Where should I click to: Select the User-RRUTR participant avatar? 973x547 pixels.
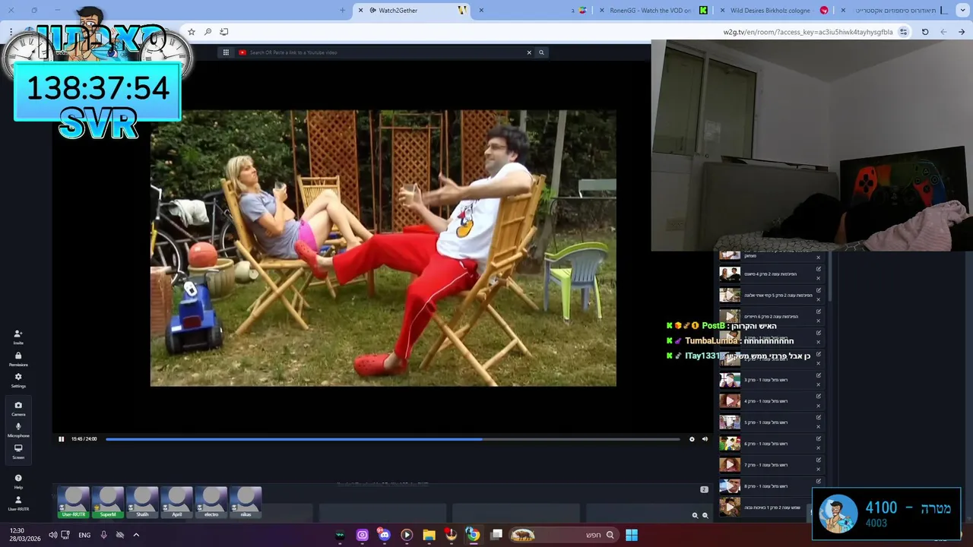[74, 503]
